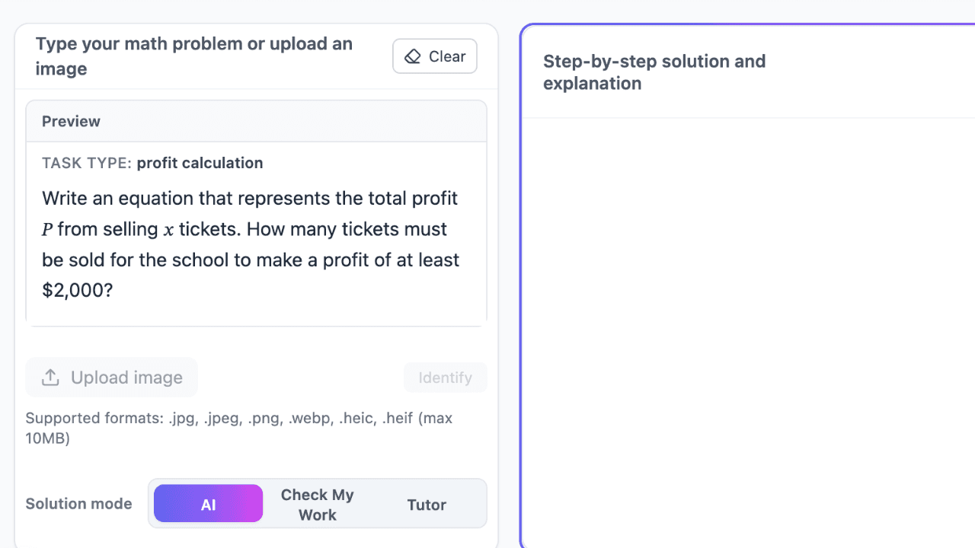The width and height of the screenshot is (975, 548).
Task: Select the Step-by-step solution and explanation heading
Action: pyautogui.click(x=654, y=72)
